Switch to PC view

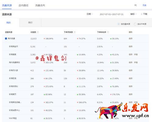click(136, 5)
